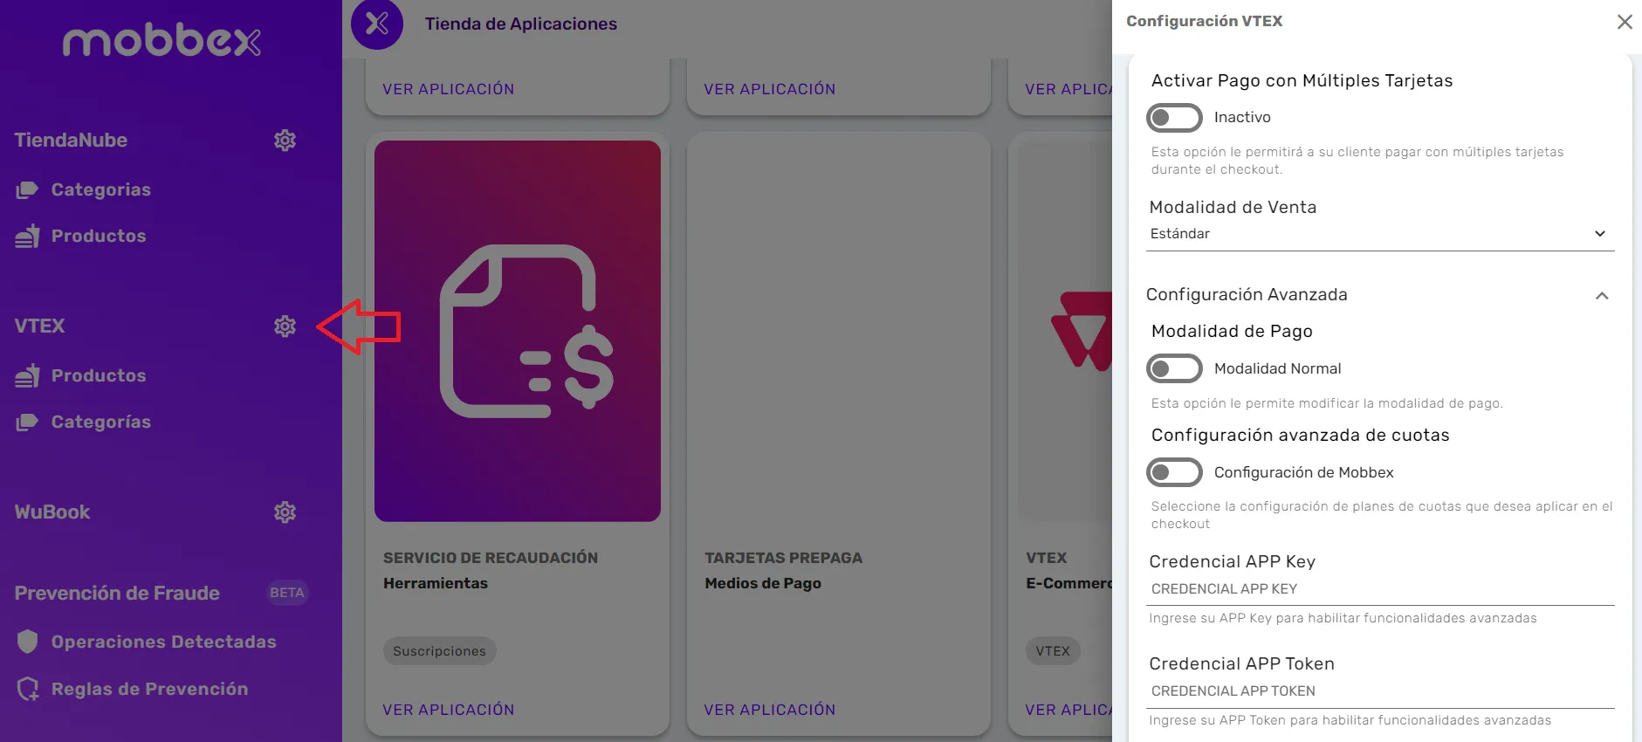This screenshot has height=742, width=1642.
Task: Click the VTEX Categorías tag icon
Action: tap(27, 423)
